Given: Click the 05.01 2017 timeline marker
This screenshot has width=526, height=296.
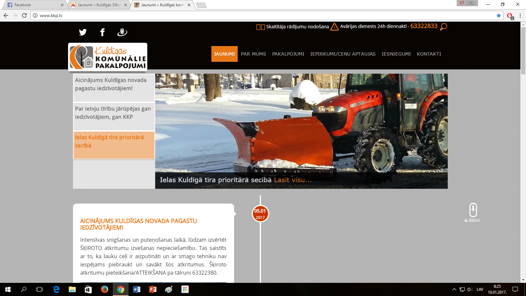Looking at the screenshot, I should click(x=260, y=214).
